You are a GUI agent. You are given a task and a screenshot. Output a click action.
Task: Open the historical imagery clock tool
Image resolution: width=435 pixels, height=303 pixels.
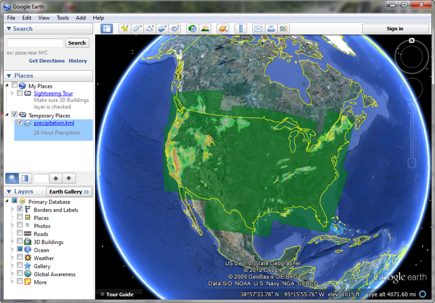(191, 29)
